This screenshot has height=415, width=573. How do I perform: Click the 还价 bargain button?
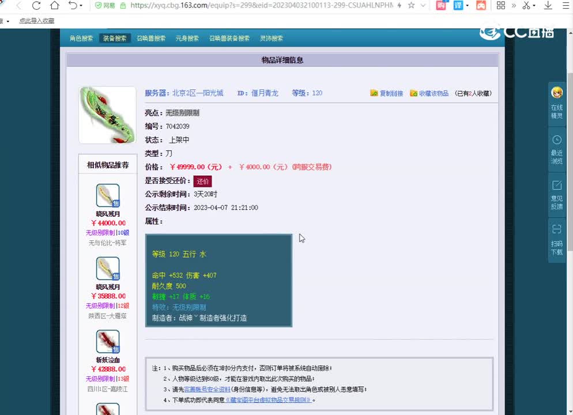click(202, 181)
